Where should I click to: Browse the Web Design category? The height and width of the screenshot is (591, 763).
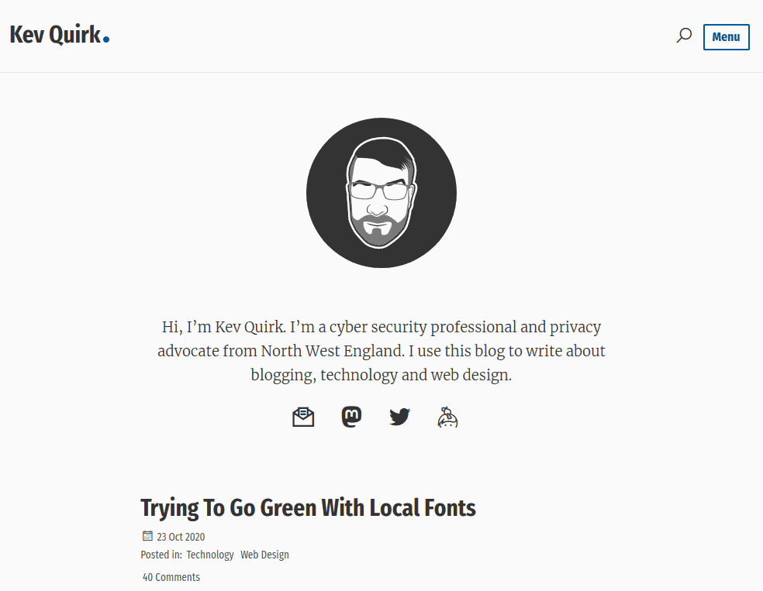point(264,554)
